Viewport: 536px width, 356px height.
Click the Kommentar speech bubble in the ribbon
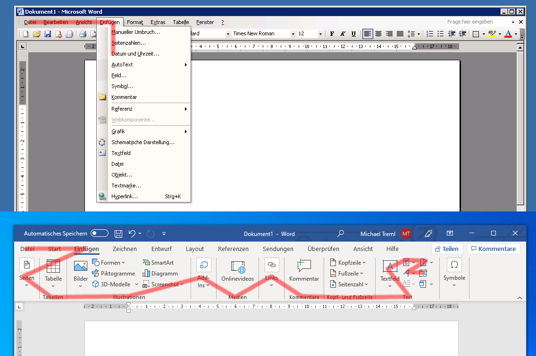point(304,266)
